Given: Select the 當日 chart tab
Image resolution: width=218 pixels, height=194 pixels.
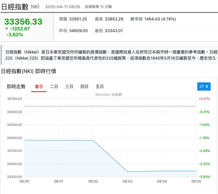Looking at the screenshot, I should [39, 86].
